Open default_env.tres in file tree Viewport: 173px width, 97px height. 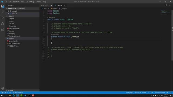(x=22, y=29)
